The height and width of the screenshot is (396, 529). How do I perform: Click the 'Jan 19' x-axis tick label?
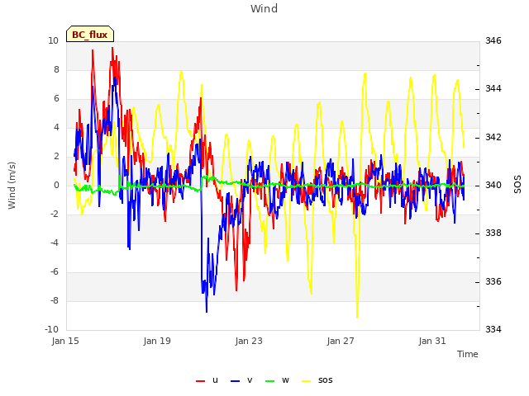point(157,341)
